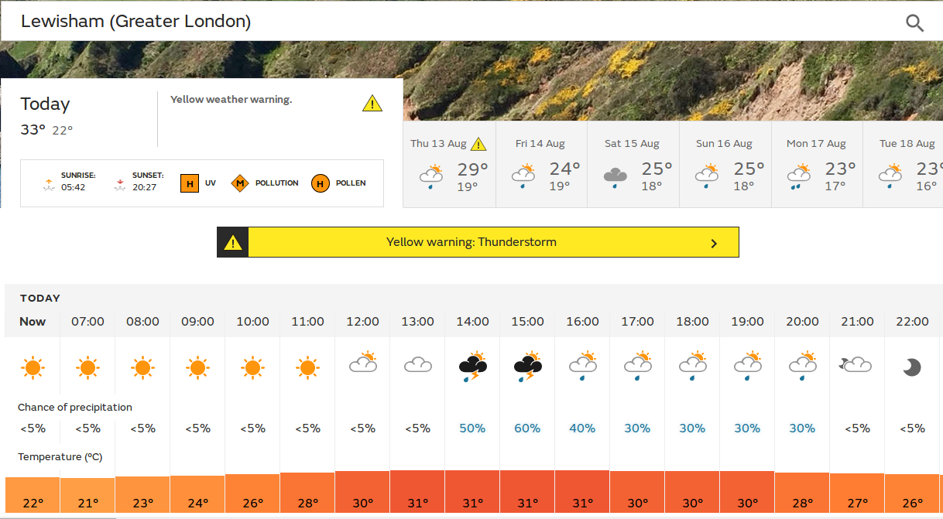Click the search magnifier icon

click(914, 22)
